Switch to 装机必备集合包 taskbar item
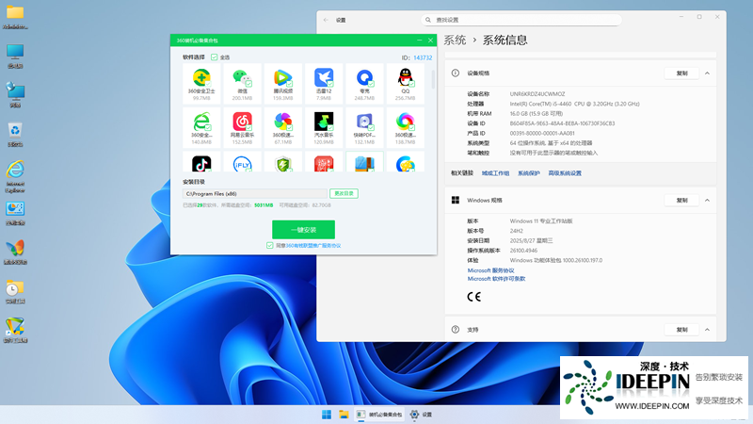The image size is (753, 424). [x=379, y=415]
